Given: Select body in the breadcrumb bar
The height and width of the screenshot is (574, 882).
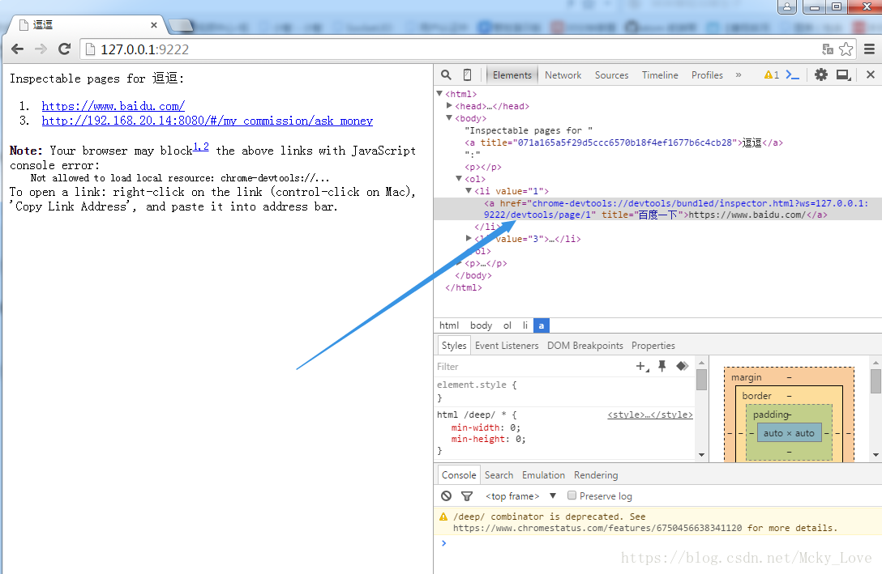Looking at the screenshot, I should [x=481, y=325].
